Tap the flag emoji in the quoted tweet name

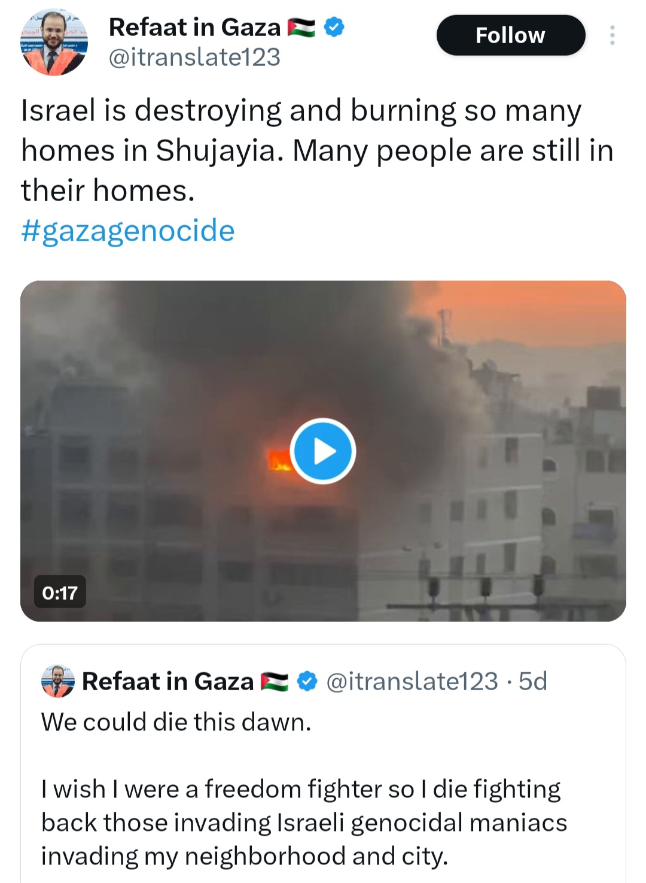click(275, 682)
